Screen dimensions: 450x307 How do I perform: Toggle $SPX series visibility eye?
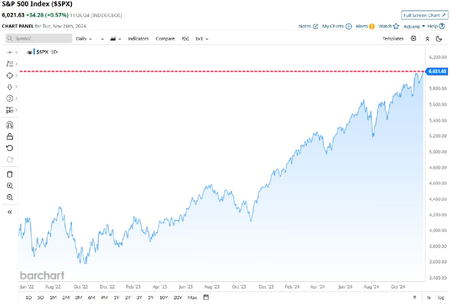(x=29, y=52)
